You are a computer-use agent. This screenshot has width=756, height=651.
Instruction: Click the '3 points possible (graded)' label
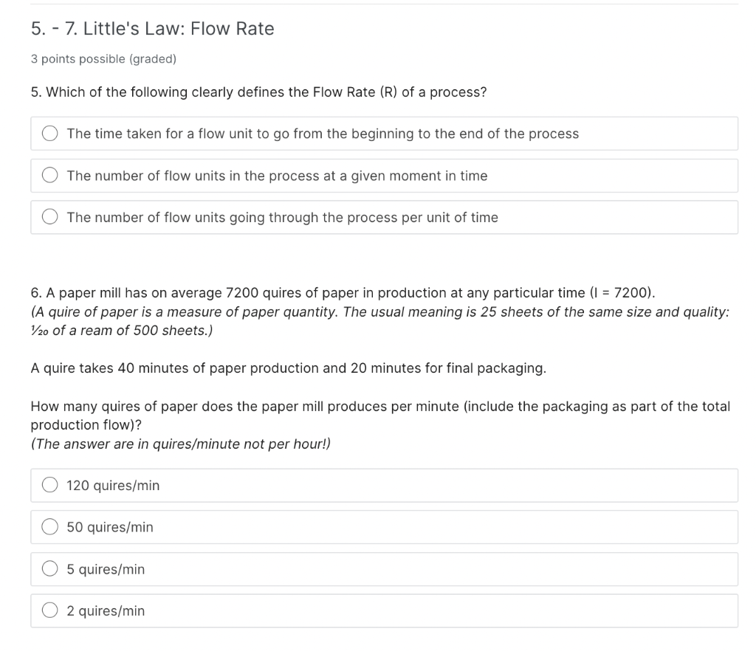click(x=103, y=59)
